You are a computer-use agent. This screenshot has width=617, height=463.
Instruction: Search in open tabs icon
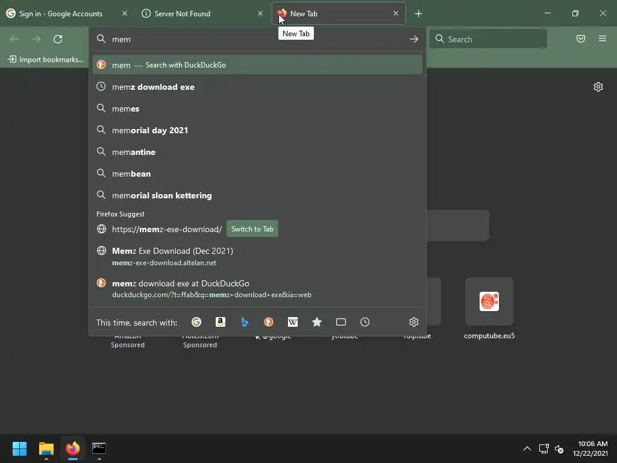[341, 322]
